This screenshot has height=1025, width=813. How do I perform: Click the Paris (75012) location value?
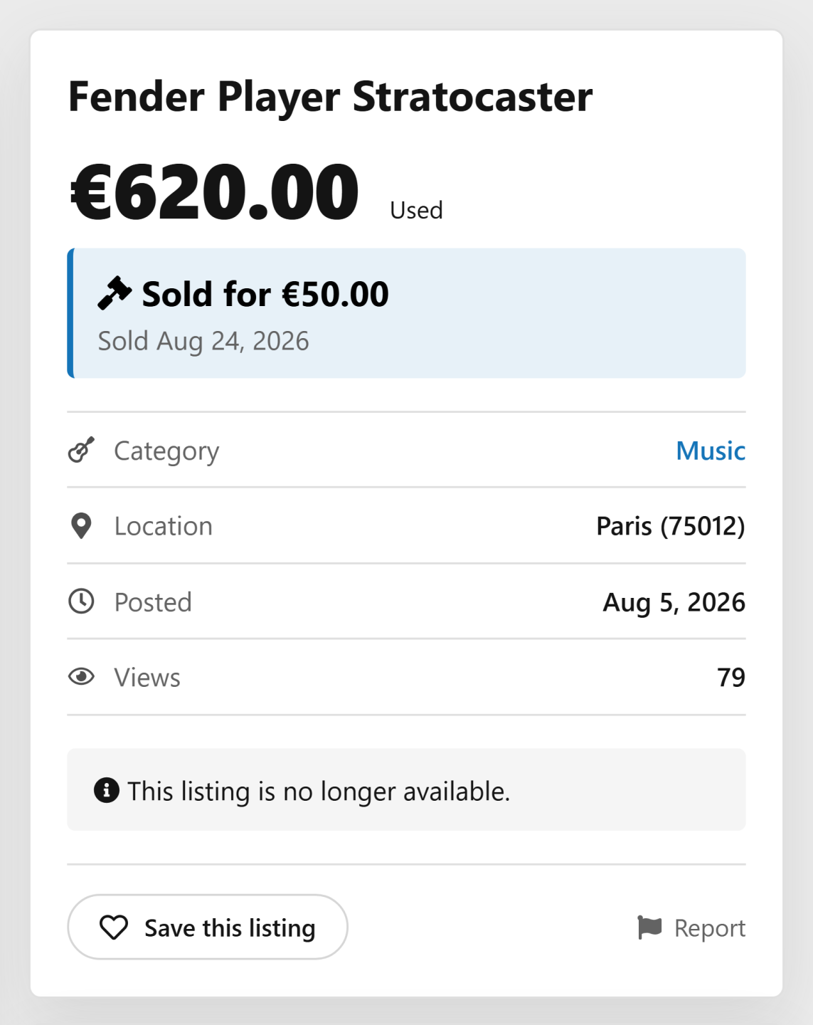pos(671,526)
